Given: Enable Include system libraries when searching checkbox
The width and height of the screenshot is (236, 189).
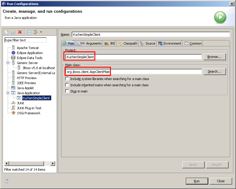Looking at the screenshot, I should (67, 79).
